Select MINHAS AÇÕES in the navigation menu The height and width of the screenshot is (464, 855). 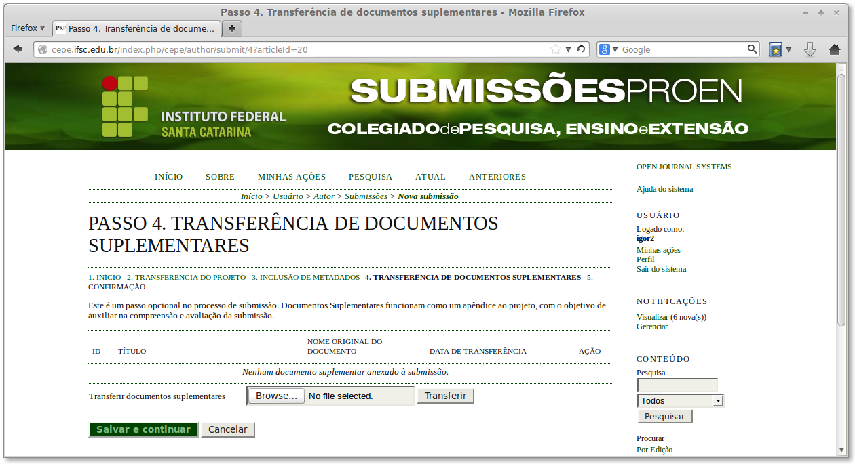[291, 177]
